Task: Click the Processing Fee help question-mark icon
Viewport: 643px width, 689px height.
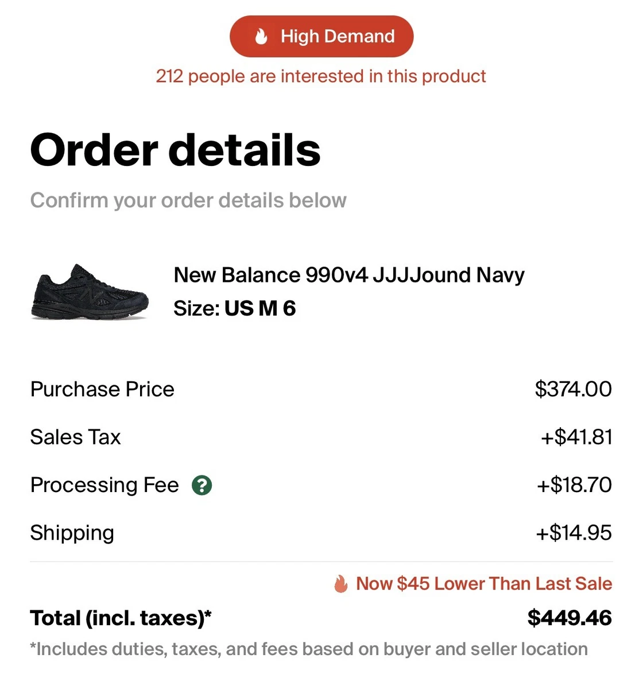Action: point(202,486)
